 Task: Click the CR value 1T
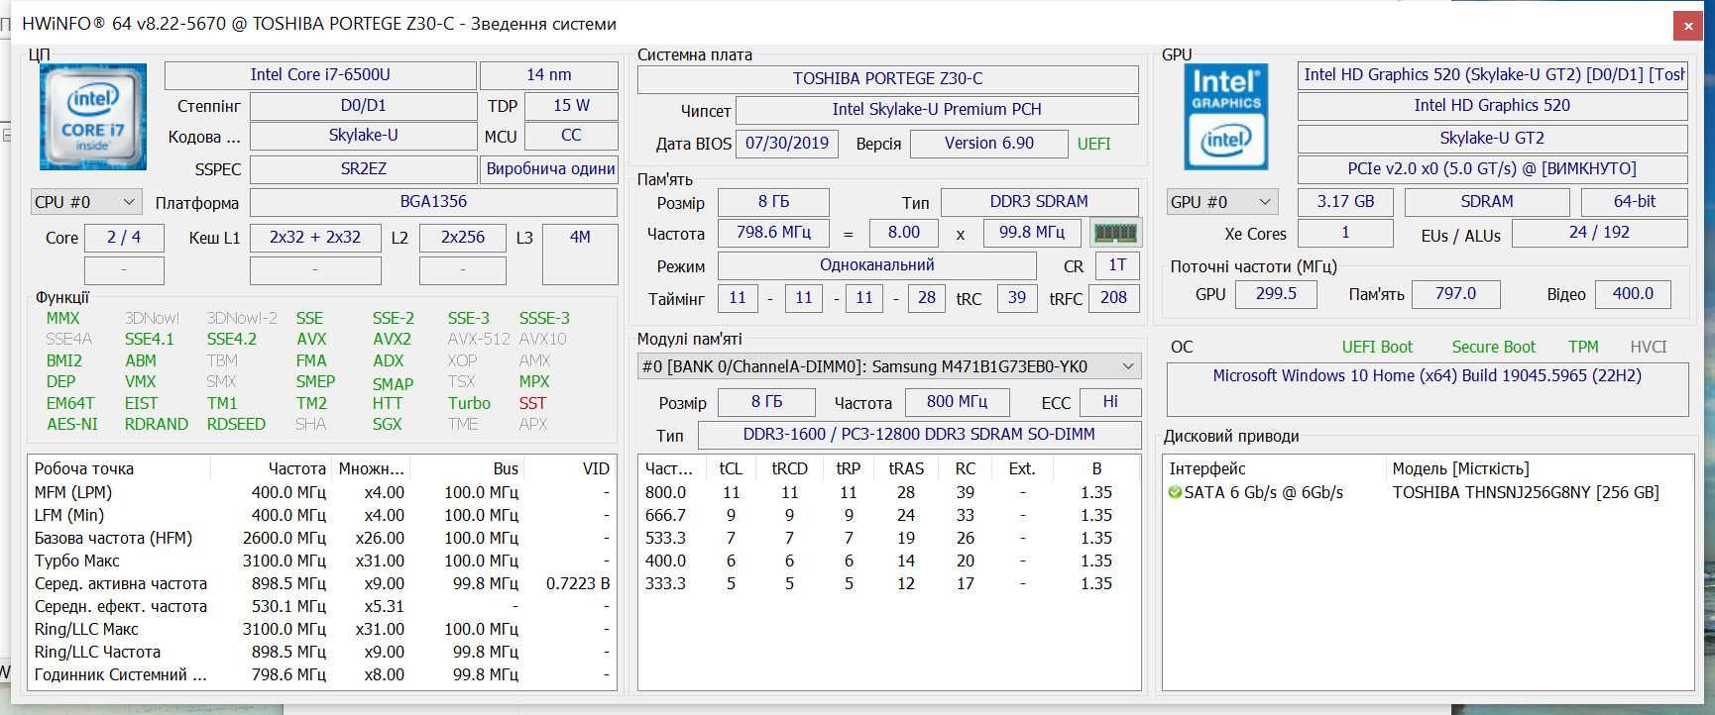click(1117, 265)
